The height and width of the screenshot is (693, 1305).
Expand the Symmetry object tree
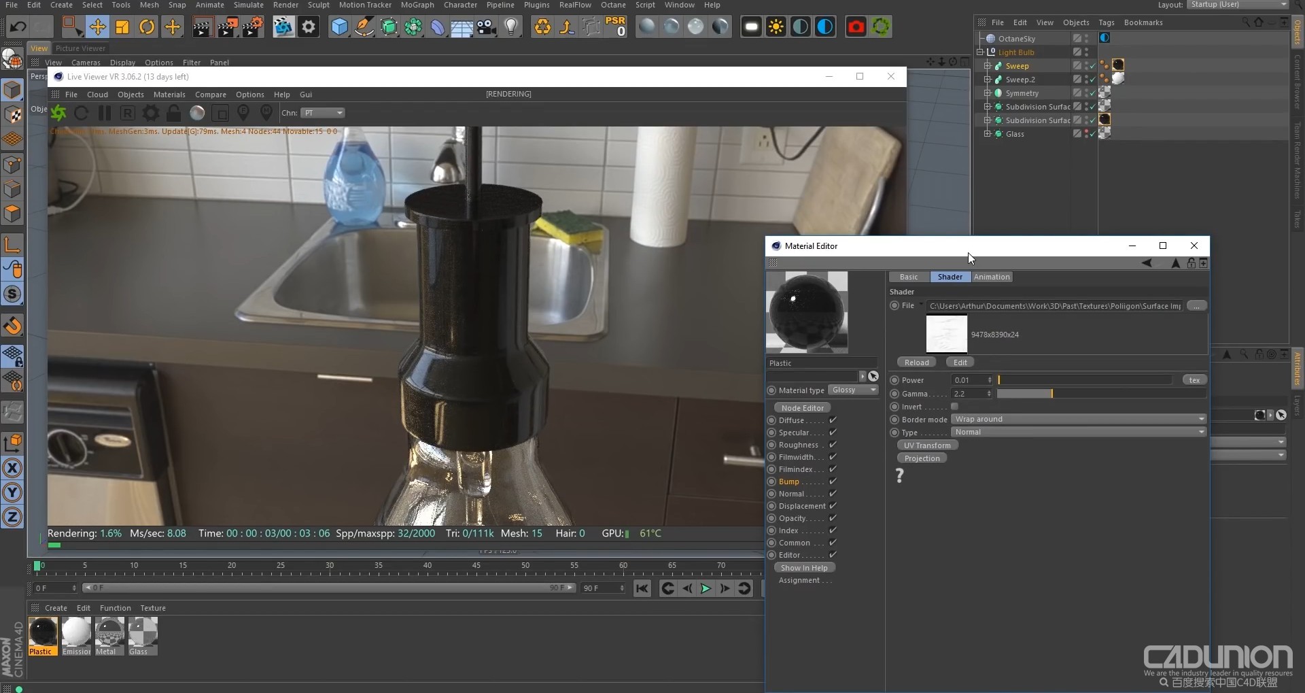pos(988,93)
